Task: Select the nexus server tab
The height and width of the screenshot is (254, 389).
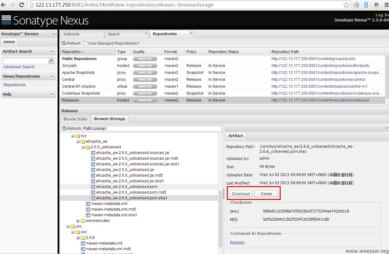Action: pos(9,41)
